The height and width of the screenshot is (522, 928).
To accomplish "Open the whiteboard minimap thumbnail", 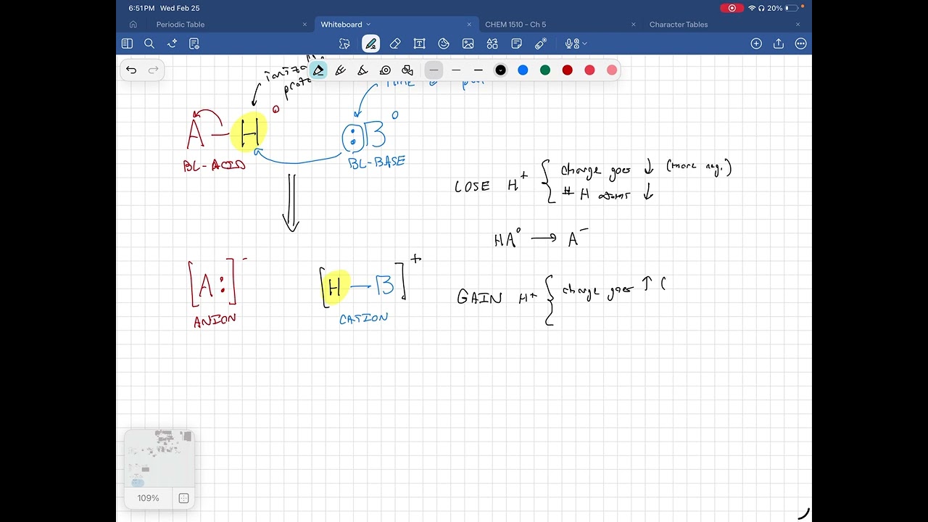I will [159, 458].
